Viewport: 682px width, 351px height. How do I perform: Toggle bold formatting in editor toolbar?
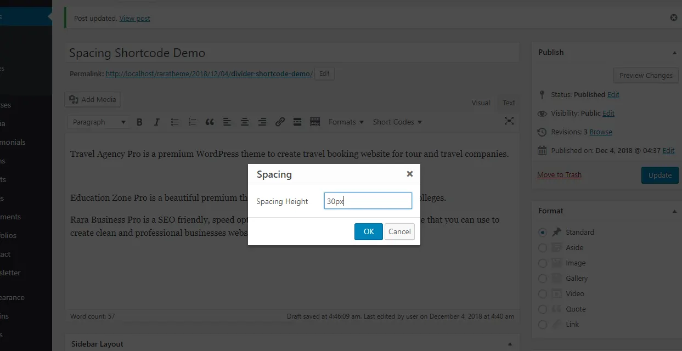click(x=139, y=122)
